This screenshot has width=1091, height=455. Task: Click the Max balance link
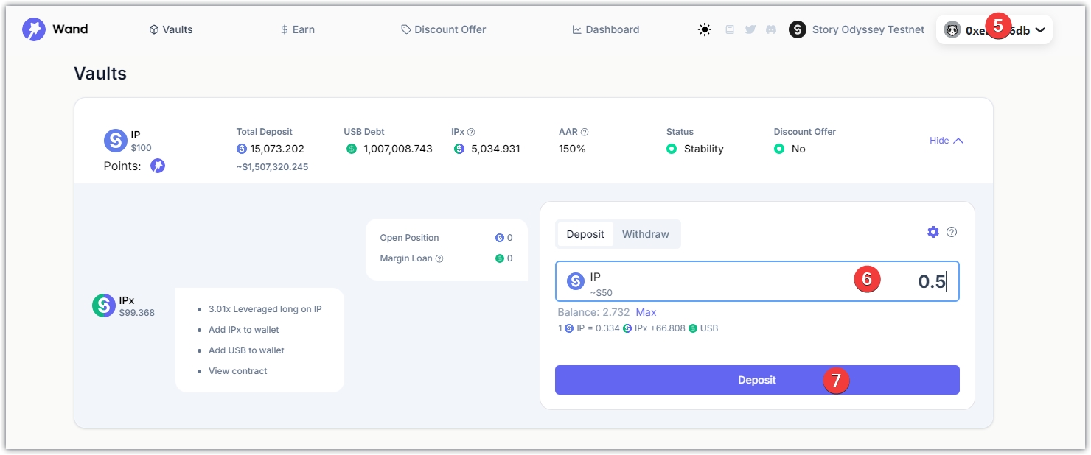pyautogui.click(x=646, y=312)
